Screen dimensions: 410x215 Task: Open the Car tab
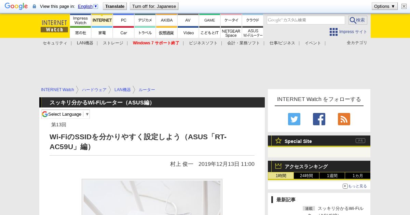pos(123,32)
